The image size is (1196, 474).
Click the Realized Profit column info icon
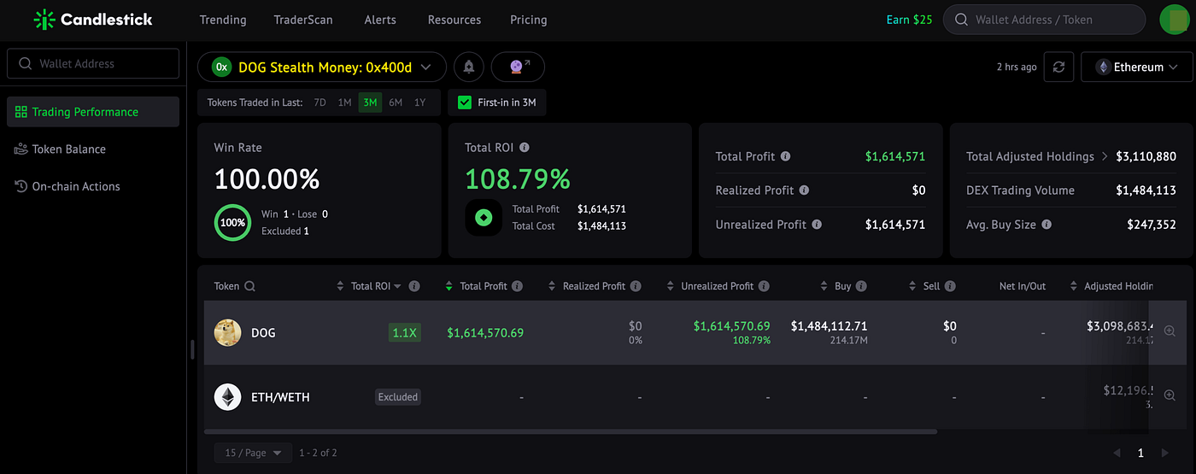pos(635,286)
